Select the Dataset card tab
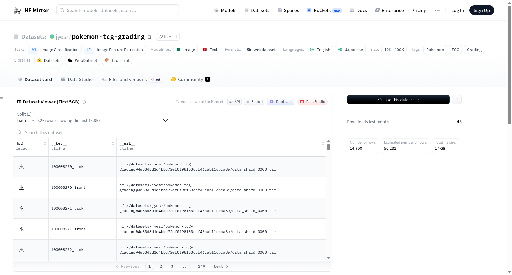512x275 pixels. (x=35, y=80)
